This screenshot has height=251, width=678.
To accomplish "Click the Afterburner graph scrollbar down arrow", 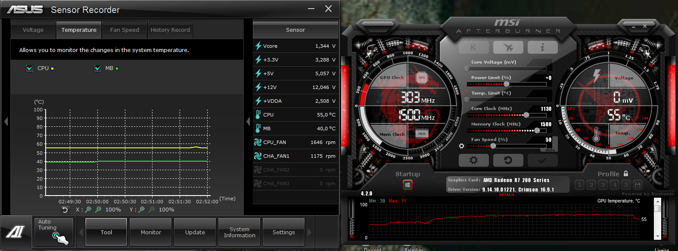I will 657,236.
